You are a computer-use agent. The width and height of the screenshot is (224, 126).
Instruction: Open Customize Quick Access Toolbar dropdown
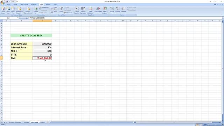(18, 1)
